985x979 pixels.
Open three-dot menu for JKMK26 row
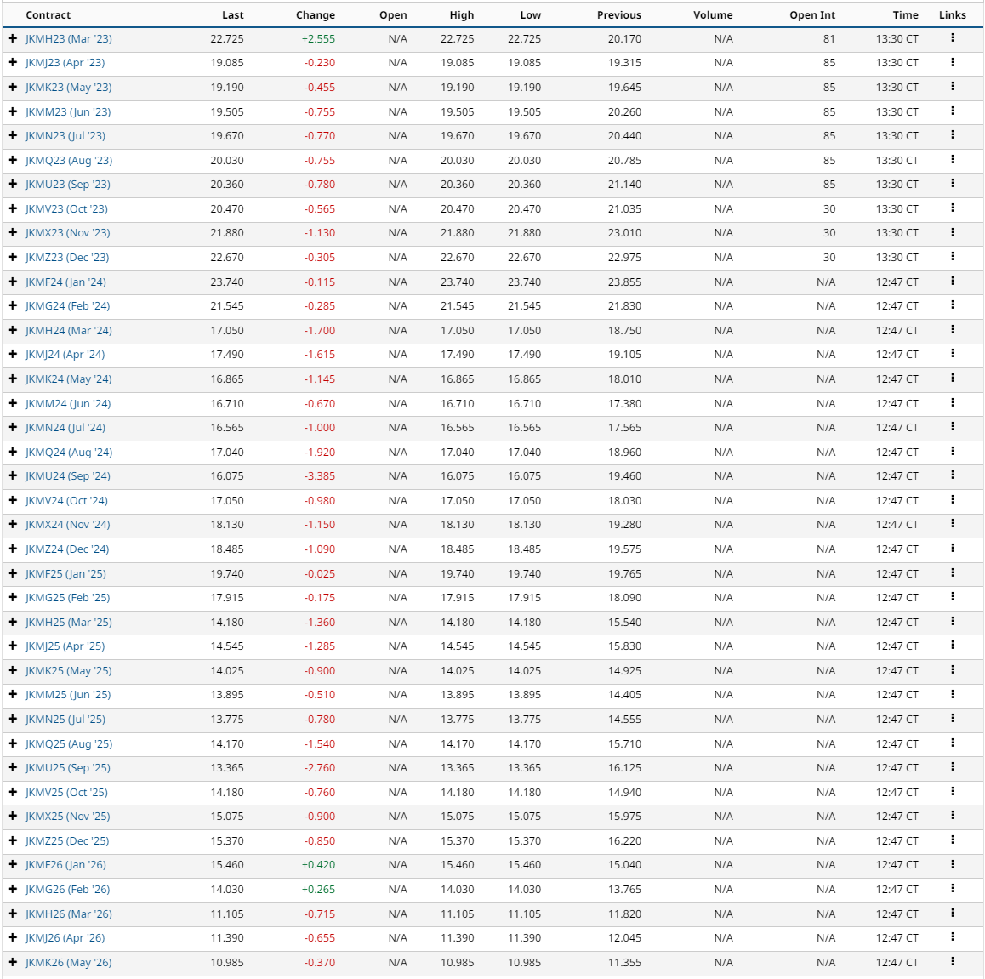(953, 961)
